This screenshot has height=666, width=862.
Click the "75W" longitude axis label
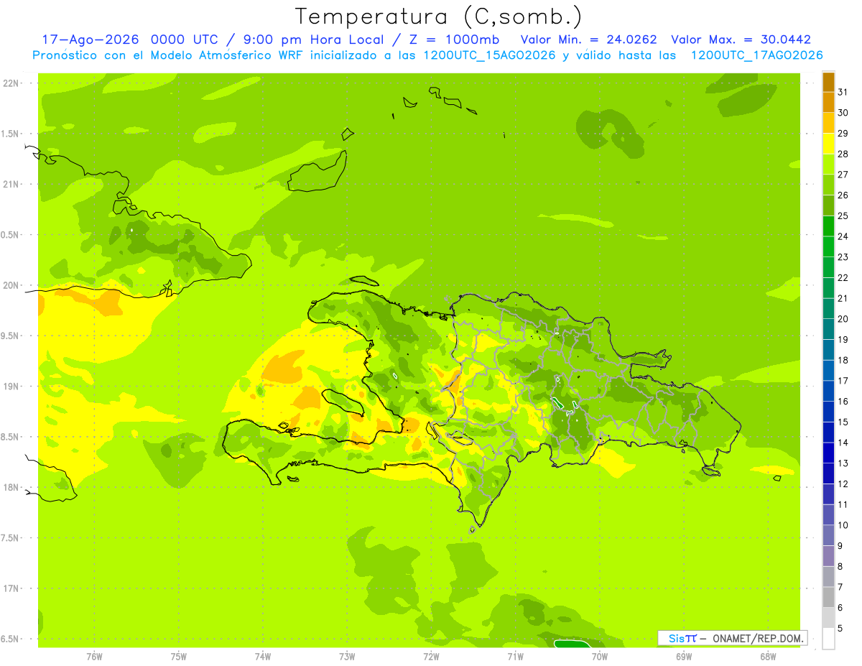click(179, 657)
